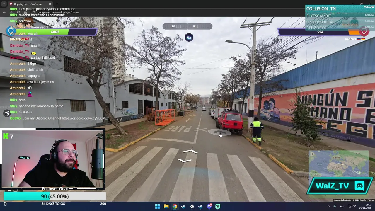Open the browser home page icon
The image size is (375, 211).
(25, 12)
